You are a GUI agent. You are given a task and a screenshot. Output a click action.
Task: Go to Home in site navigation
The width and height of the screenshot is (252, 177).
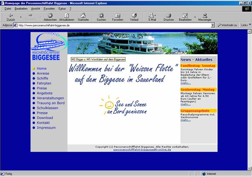point(42,68)
